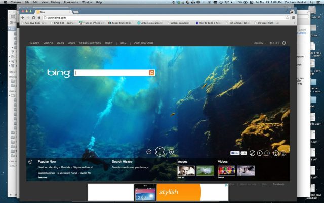The height and width of the screenshot is (203, 324).
Task: Click the download image icon
Action: click(283, 153)
